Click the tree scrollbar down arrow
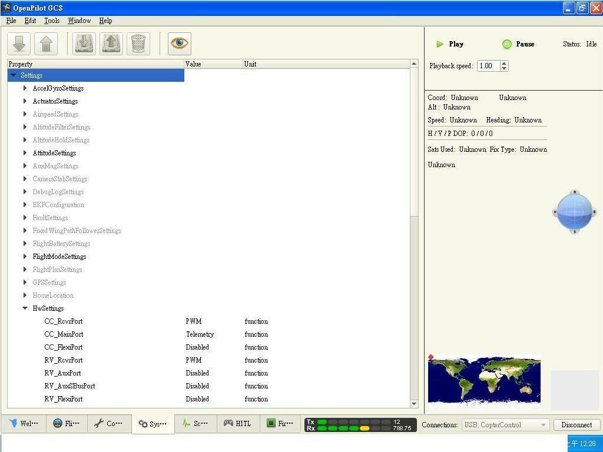Screen dimensions: 603x452 pos(414,404)
